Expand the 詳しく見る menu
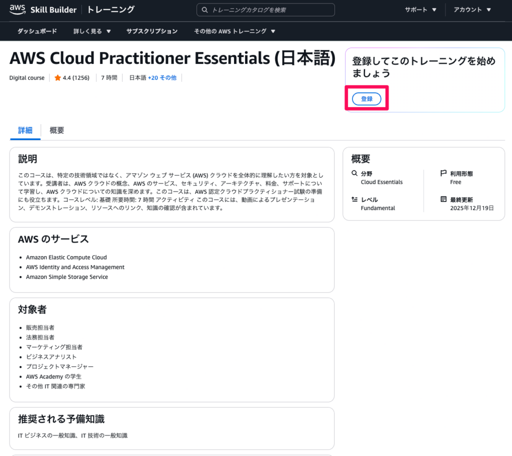 click(x=91, y=31)
